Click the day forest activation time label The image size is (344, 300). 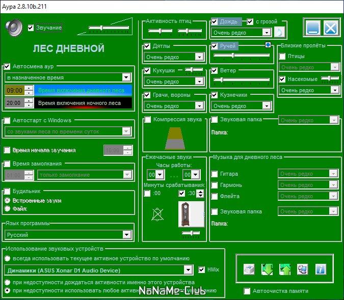click(x=84, y=90)
